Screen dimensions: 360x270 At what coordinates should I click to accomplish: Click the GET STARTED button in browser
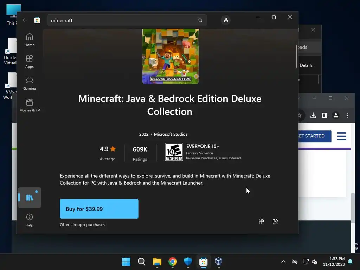pyautogui.click(x=315, y=136)
